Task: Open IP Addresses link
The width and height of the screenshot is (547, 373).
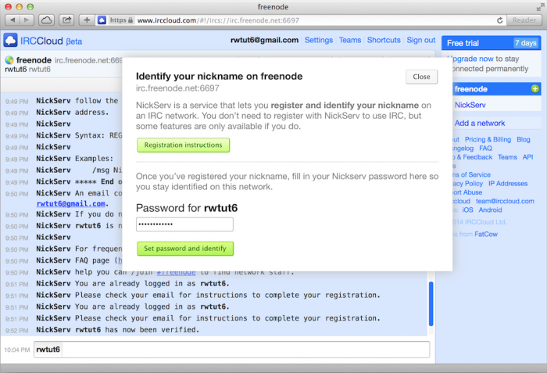Action: pyautogui.click(x=508, y=183)
